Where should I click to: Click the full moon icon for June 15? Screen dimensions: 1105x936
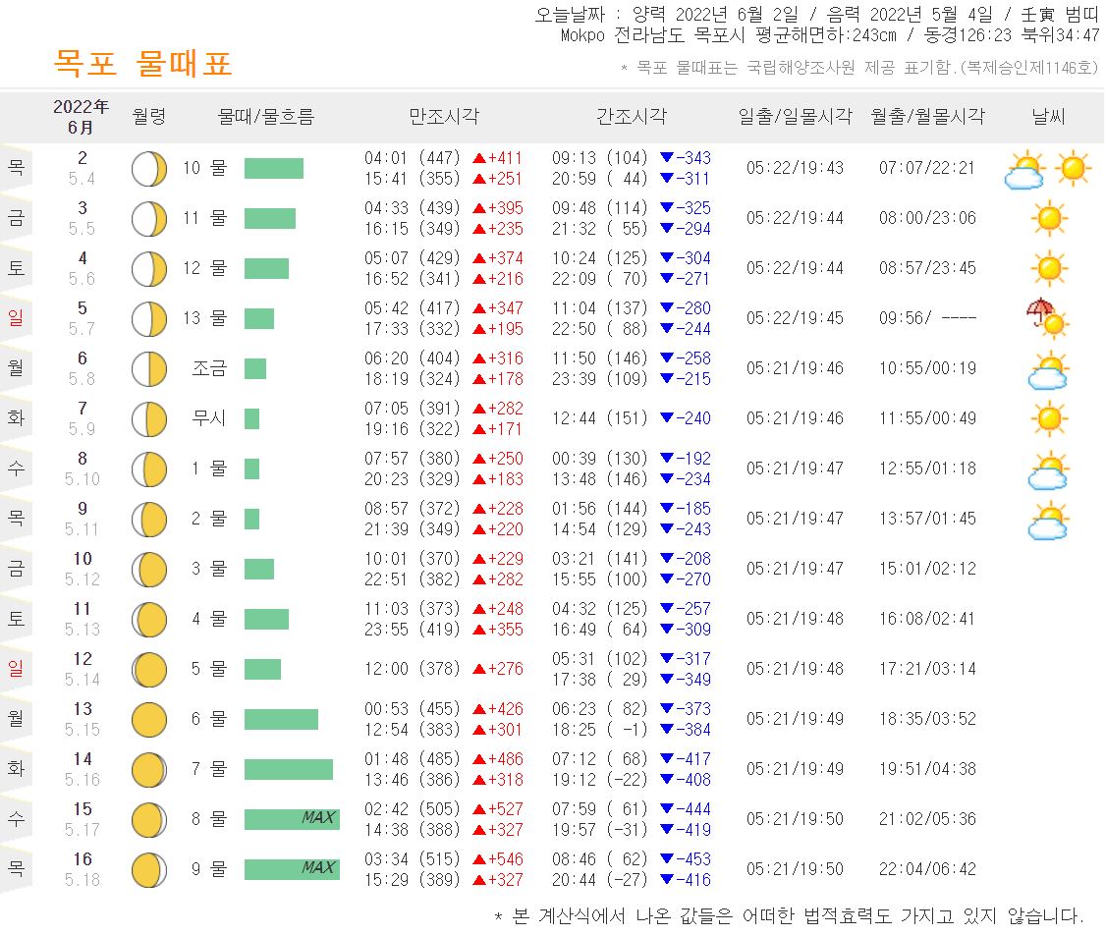148,818
